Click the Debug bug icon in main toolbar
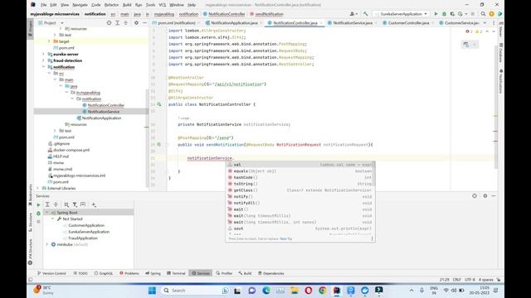This screenshot has width=531, height=298. coord(444,14)
